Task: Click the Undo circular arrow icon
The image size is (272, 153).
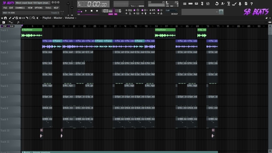Action: (217, 4)
